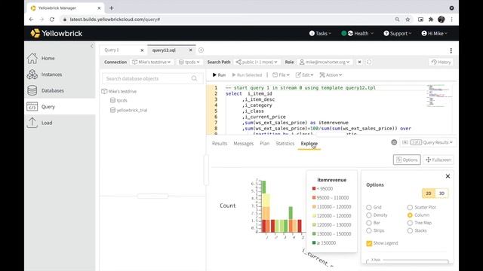The height and width of the screenshot is (271, 483).
Task: Open the Search Path dropdown
Action: (x=257, y=62)
